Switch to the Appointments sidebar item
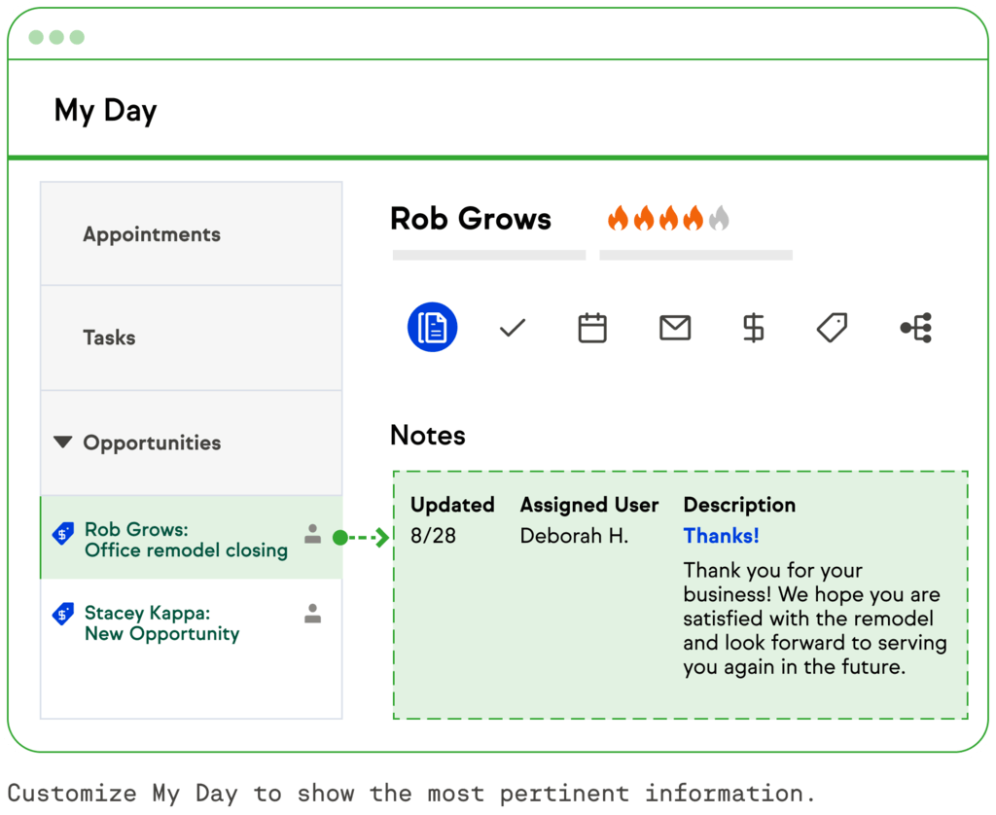The height and width of the screenshot is (815, 996). point(151,233)
